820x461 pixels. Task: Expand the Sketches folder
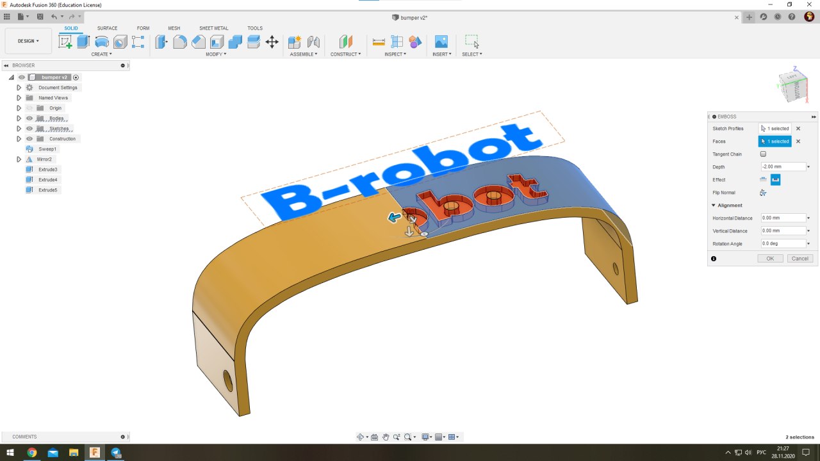(x=19, y=129)
